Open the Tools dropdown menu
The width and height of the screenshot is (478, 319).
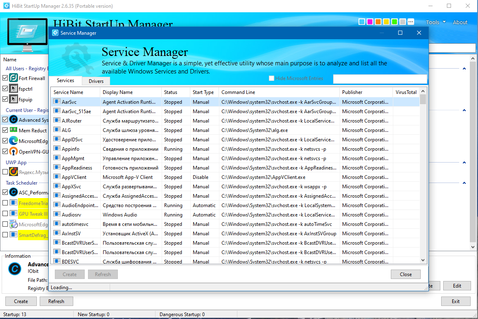click(x=435, y=22)
